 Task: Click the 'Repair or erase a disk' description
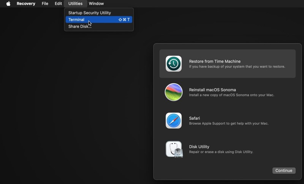[x=221, y=152]
